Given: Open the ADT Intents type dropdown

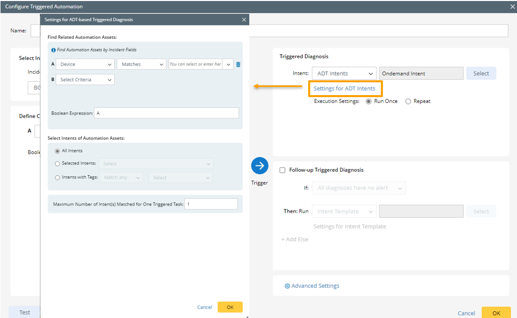Looking at the screenshot, I should [x=344, y=74].
